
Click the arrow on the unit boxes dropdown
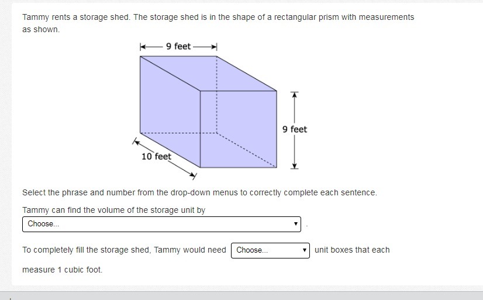point(304,250)
